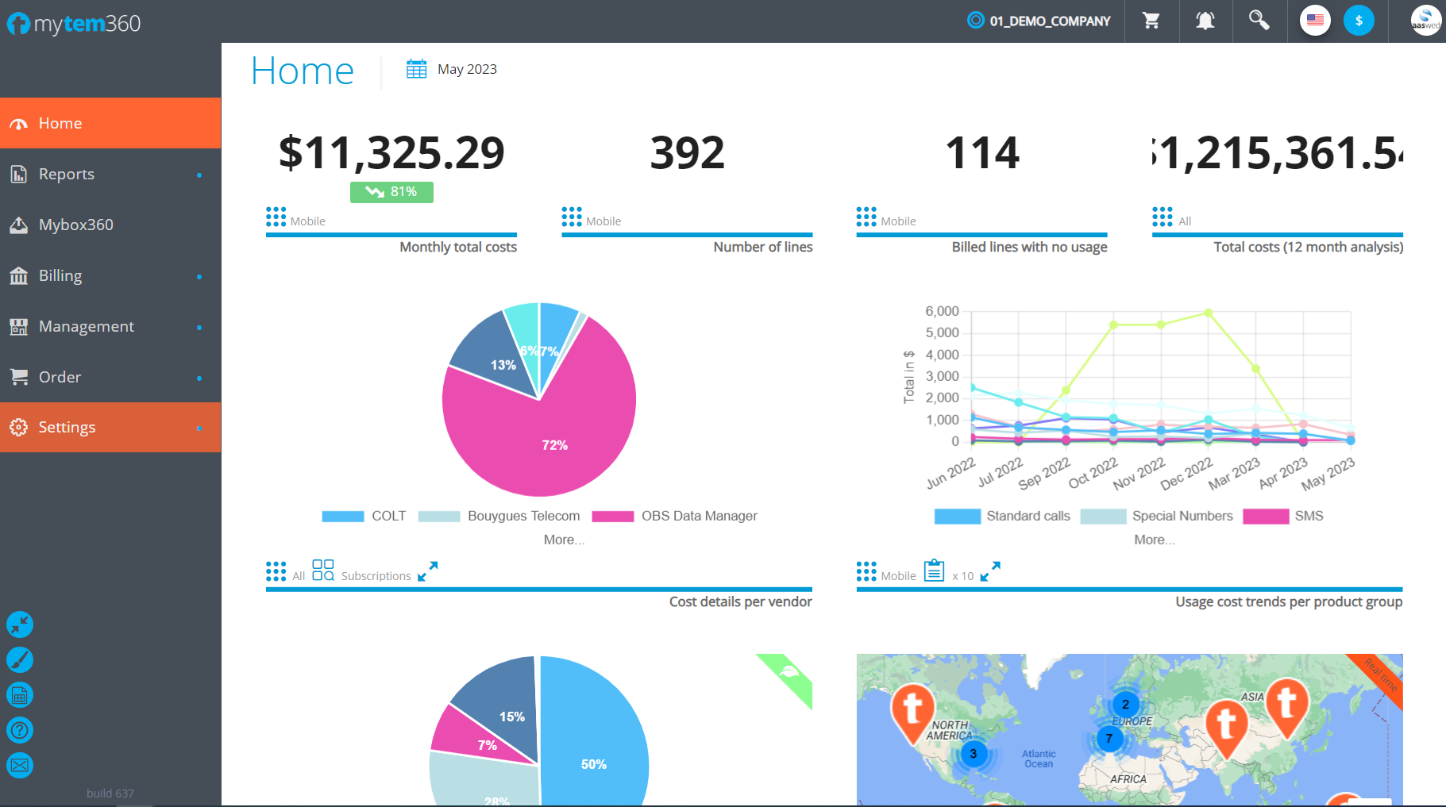Screen dimensions: 1446x807
Task: Expand the Cost details per vendor chart
Action: tap(428, 571)
